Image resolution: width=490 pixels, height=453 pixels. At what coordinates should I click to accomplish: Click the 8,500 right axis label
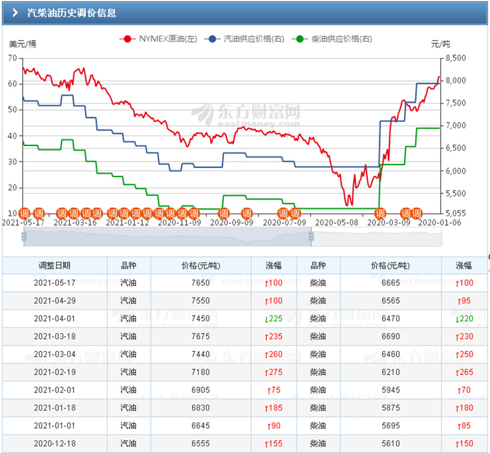[x=456, y=58]
